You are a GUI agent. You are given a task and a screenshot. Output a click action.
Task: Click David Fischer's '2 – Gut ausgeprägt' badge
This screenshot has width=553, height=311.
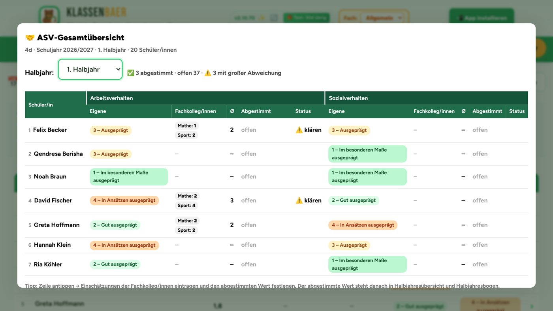pyautogui.click(x=354, y=200)
